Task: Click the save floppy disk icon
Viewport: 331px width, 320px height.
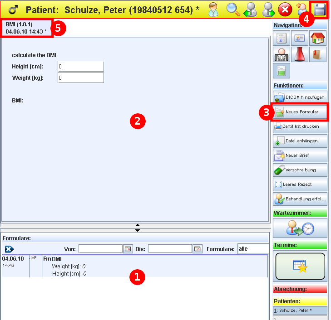Action: point(320,10)
